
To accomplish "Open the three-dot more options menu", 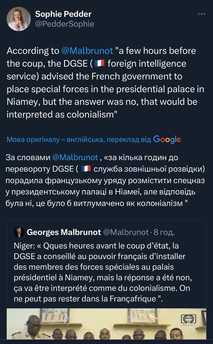I will 201,14.
